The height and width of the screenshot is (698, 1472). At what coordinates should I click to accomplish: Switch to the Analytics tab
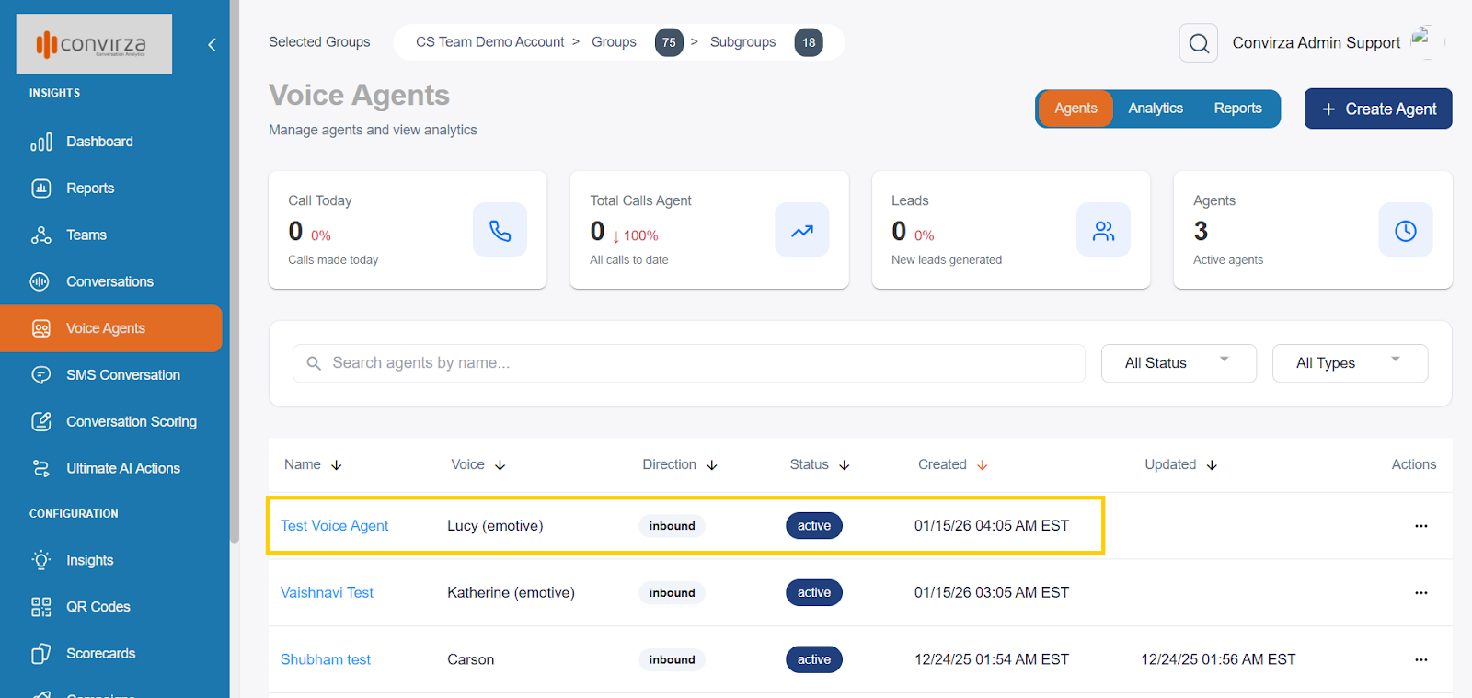[x=1155, y=109]
